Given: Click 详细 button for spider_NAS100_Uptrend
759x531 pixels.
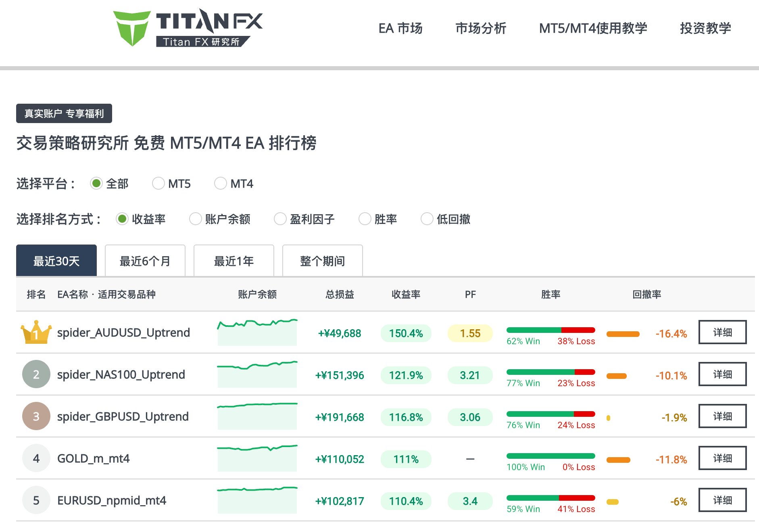Looking at the screenshot, I should 722,374.
